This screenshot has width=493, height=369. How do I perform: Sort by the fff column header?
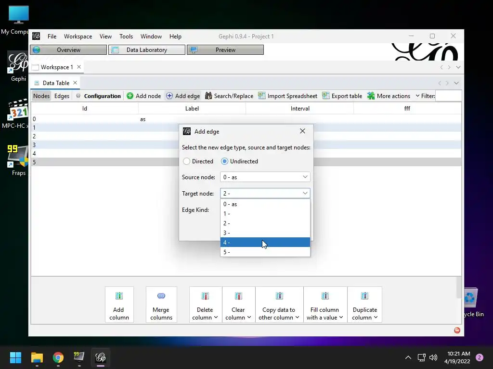tap(407, 109)
